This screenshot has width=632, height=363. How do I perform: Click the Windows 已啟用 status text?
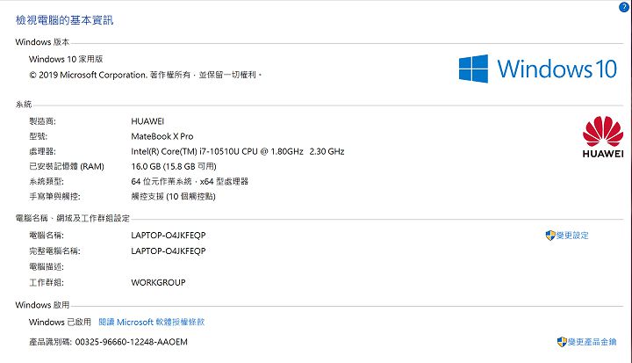(60, 323)
